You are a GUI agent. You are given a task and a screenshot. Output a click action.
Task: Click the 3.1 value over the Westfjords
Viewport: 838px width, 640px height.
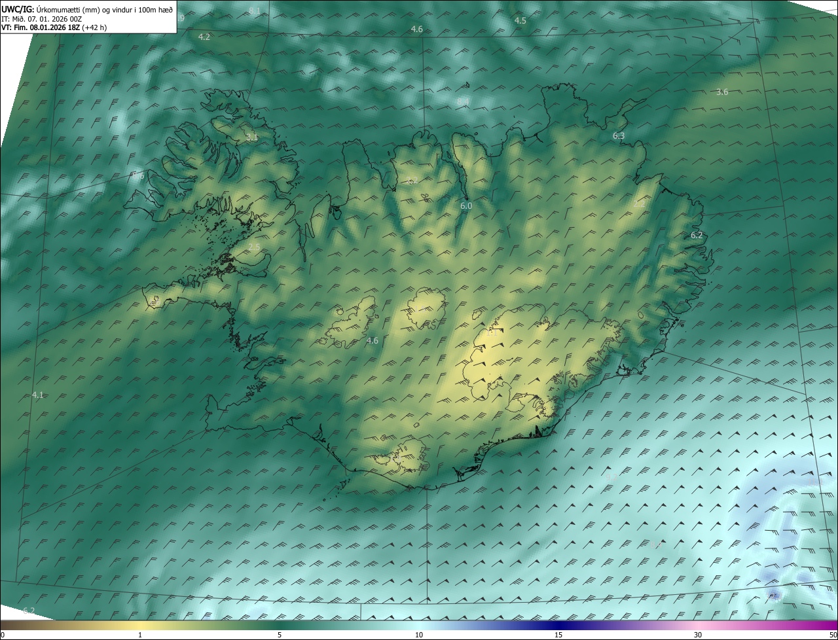click(252, 137)
